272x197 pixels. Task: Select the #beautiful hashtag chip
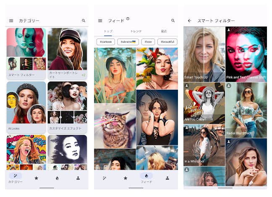(167, 42)
